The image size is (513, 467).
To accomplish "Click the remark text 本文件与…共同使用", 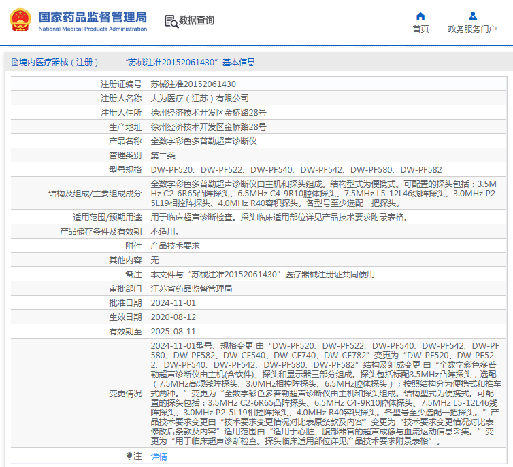I will pos(263,275).
